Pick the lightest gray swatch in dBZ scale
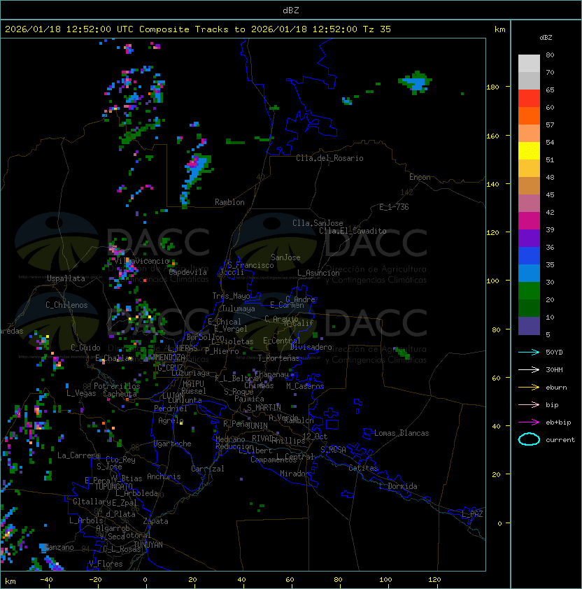Screen dimensions: 582x589 [x=529, y=64]
